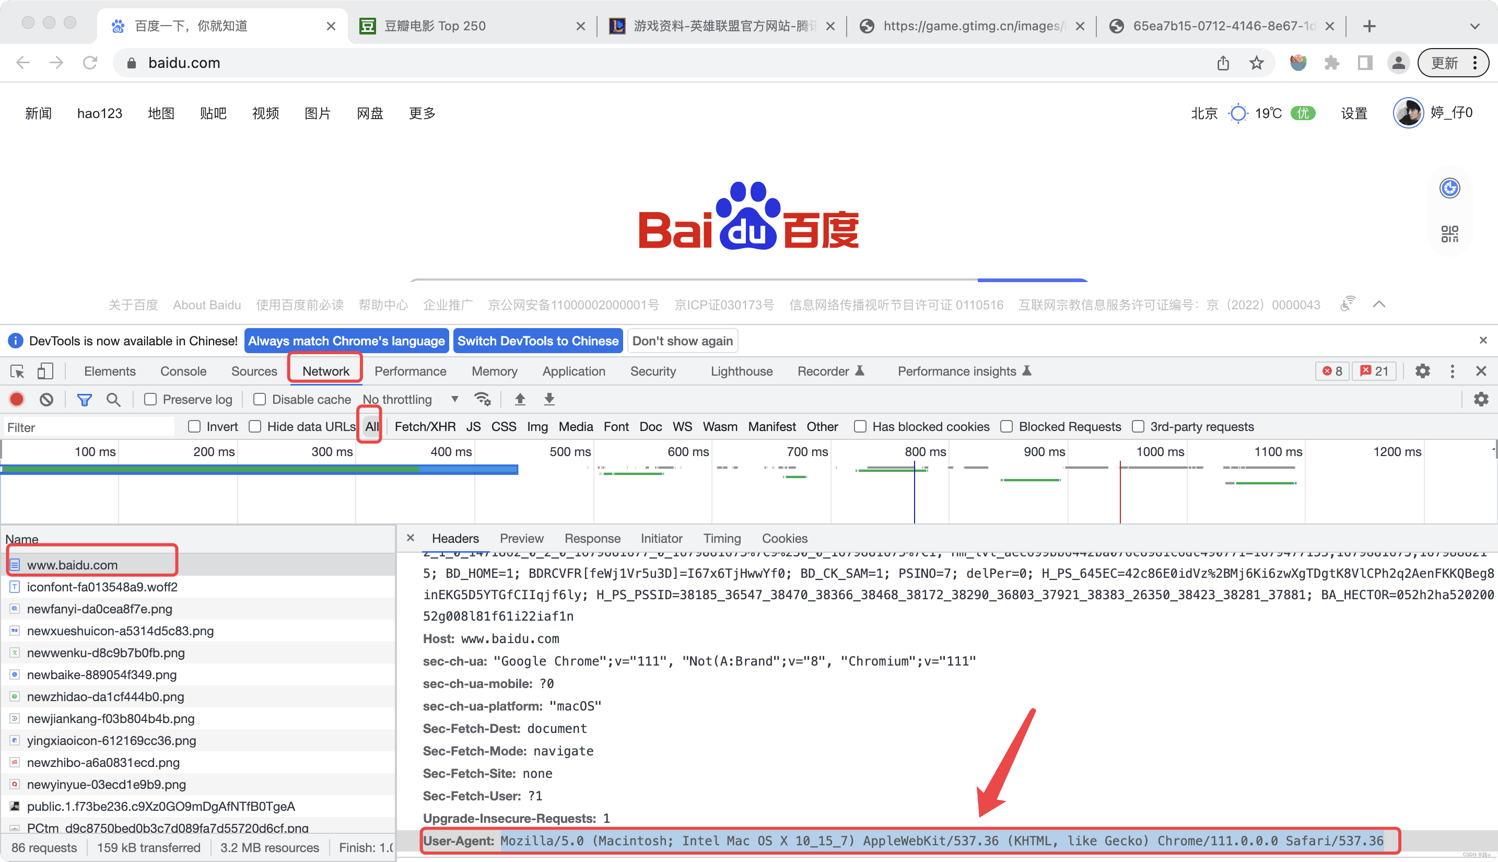The height and width of the screenshot is (862, 1498).
Task: Toggle the network filter funnel icon
Action: pos(84,400)
